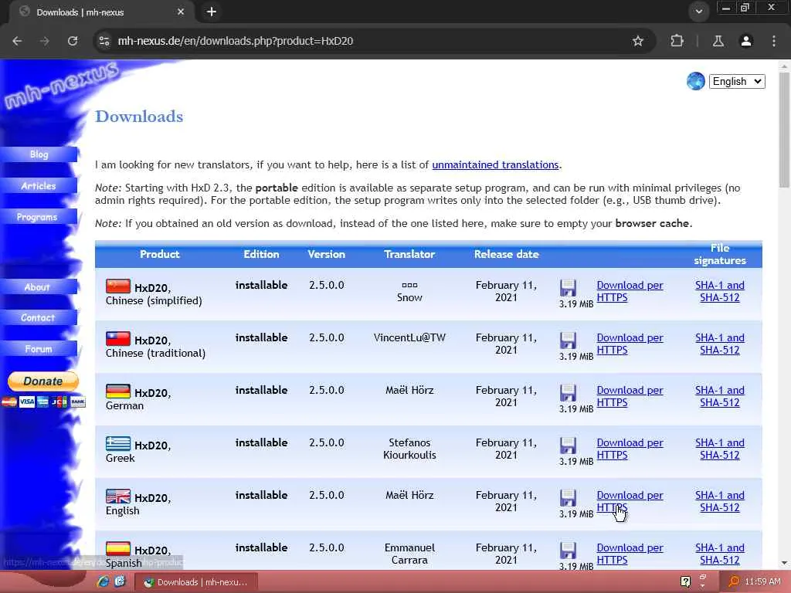Viewport: 791px width, 593px height.
Task: Open SHA-1 and SHA-512 for German
Action: pos(720,396)
